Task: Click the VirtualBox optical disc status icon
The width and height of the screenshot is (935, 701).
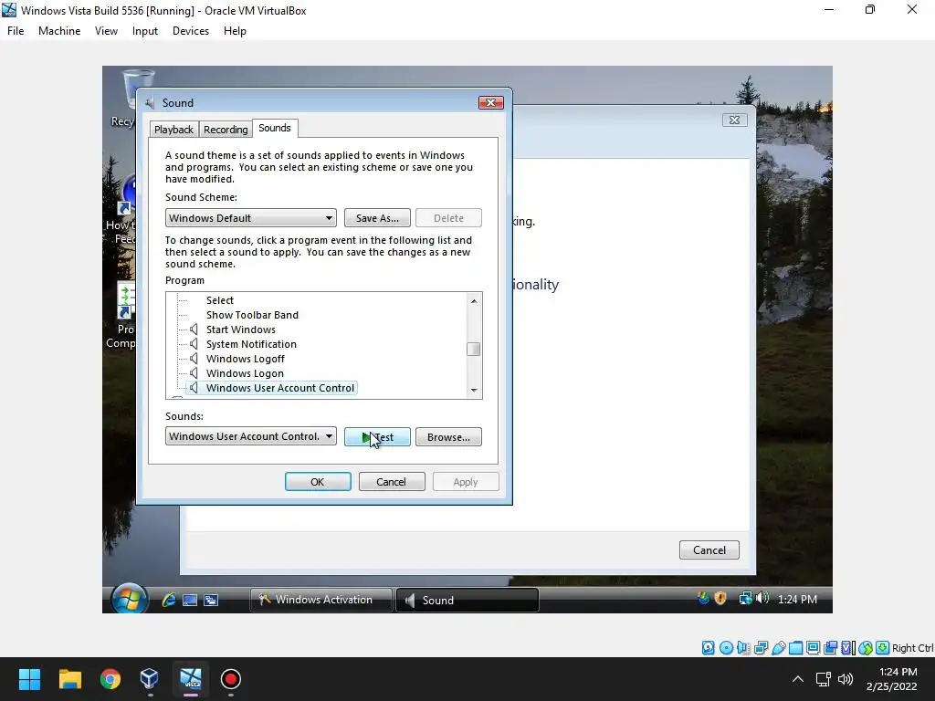Action: pyautogui.click(x=726, y=648)
